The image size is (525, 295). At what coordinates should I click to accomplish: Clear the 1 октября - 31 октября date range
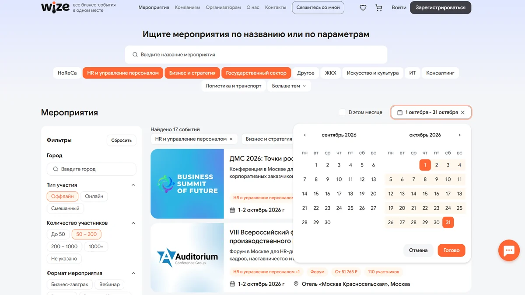[x=463, y=112]
